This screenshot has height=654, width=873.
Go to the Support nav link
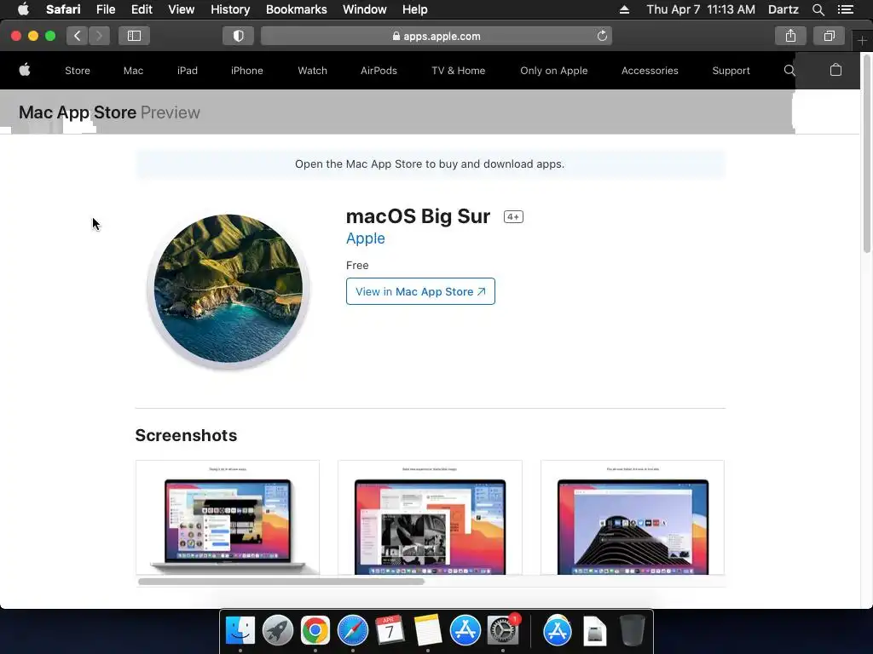pos(731,71)
